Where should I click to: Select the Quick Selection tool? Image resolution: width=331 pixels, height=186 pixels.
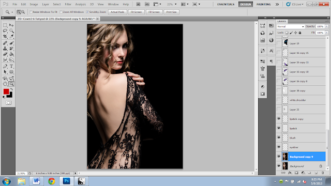[x=11, y=31]
